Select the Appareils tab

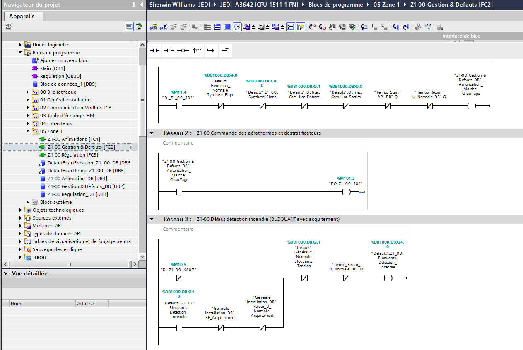22,17
